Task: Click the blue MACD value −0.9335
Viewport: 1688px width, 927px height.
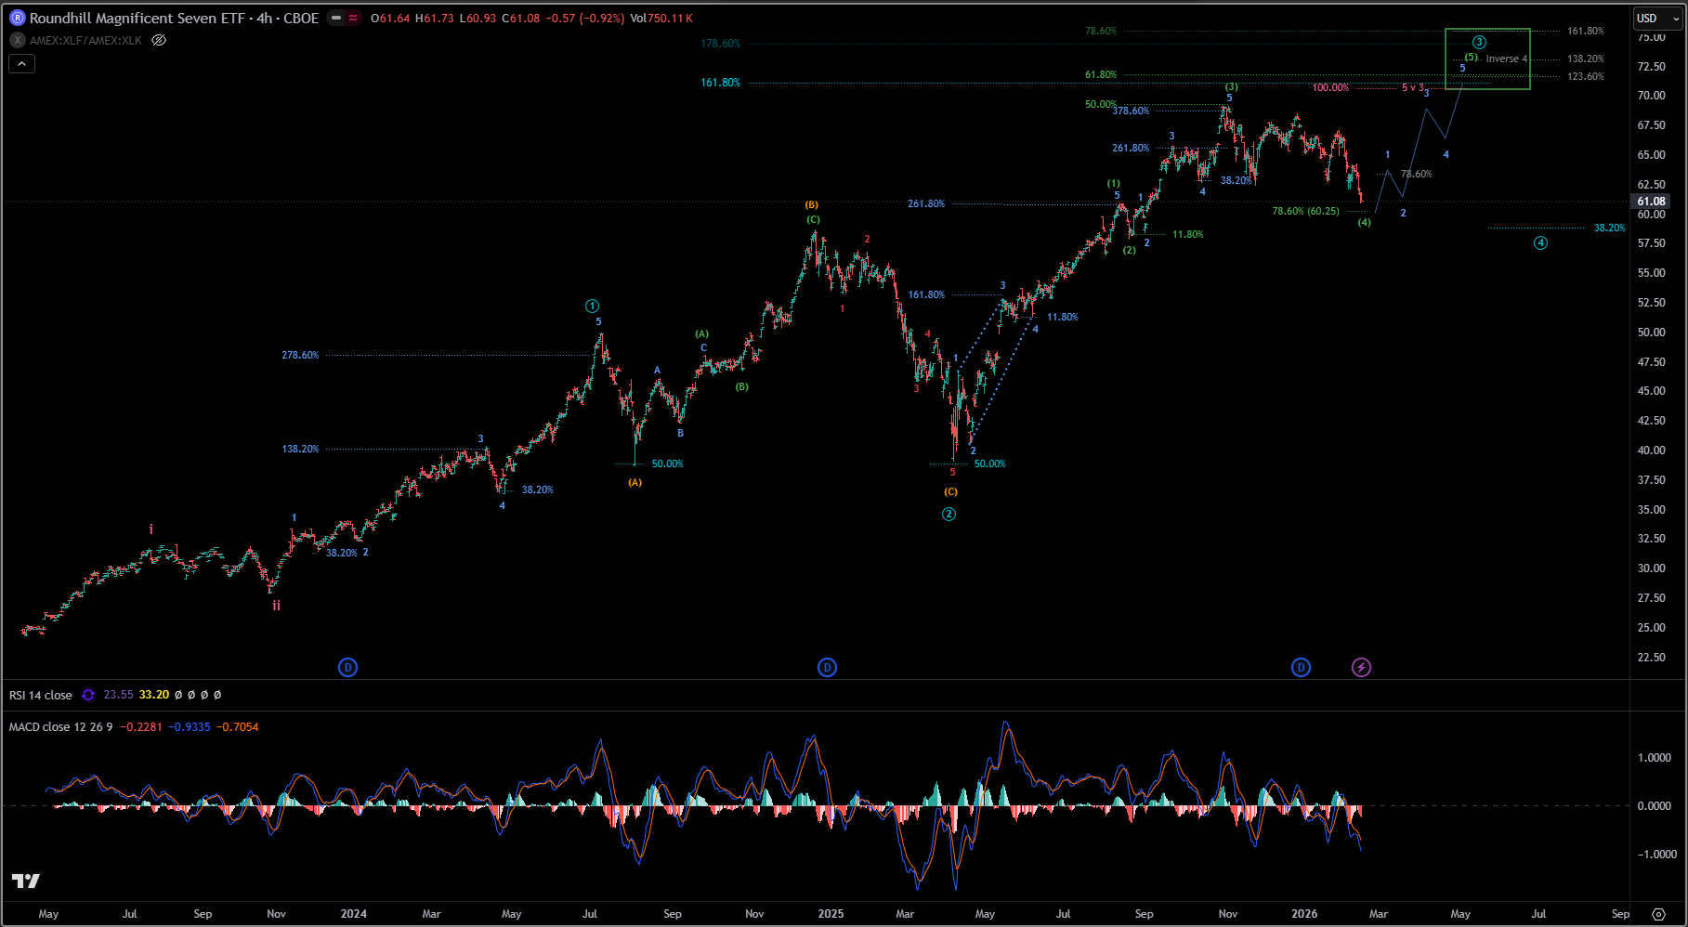Action: click(x=190, y=727)
